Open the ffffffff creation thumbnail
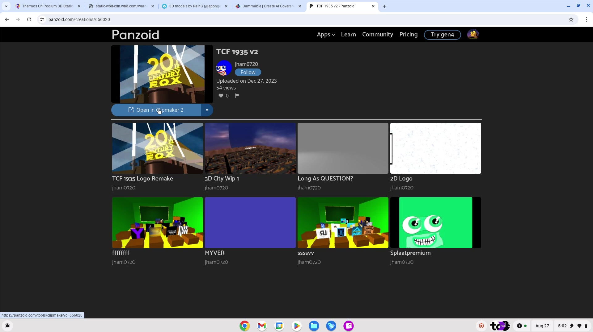 (x=158, y=223)
